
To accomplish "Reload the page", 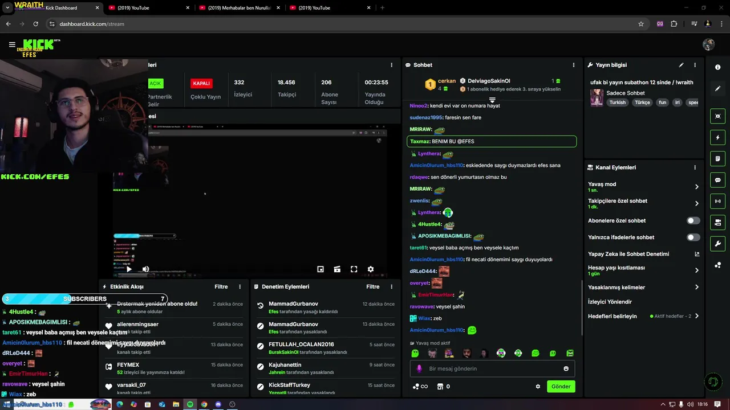I will coord(35,24).
